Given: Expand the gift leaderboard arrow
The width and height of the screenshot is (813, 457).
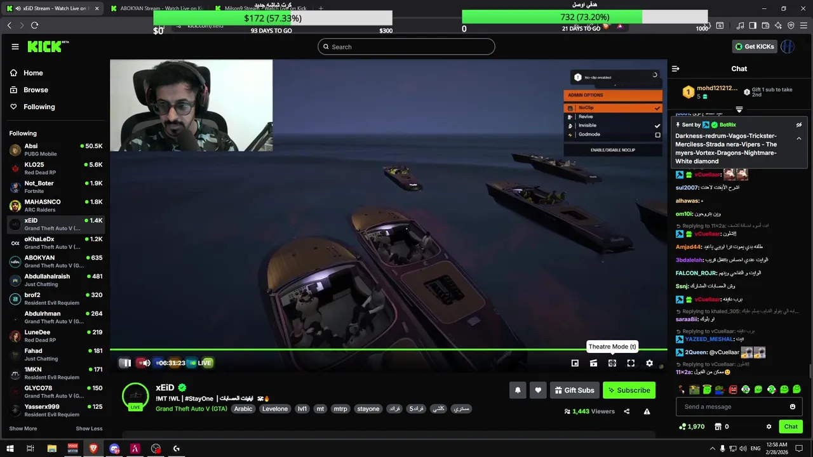Looking at the screenshot, I should [x=739, y=109].
